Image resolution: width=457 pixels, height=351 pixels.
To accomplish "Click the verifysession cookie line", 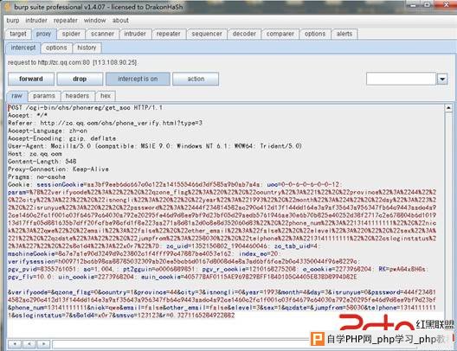I will [183, 261].
